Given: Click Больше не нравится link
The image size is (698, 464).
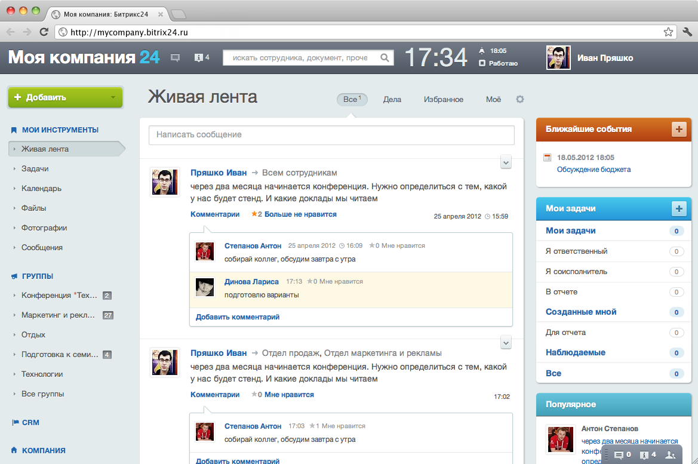Looking at the screenshot, I should 300,214.
